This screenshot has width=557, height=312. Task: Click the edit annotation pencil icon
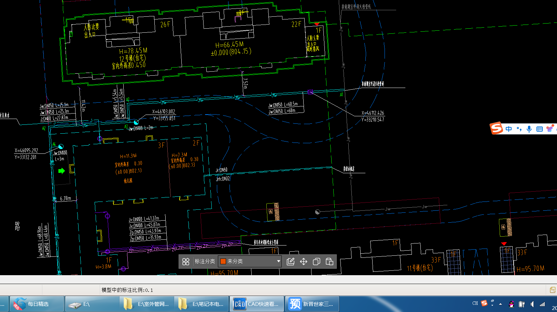[x=291, y=262]
